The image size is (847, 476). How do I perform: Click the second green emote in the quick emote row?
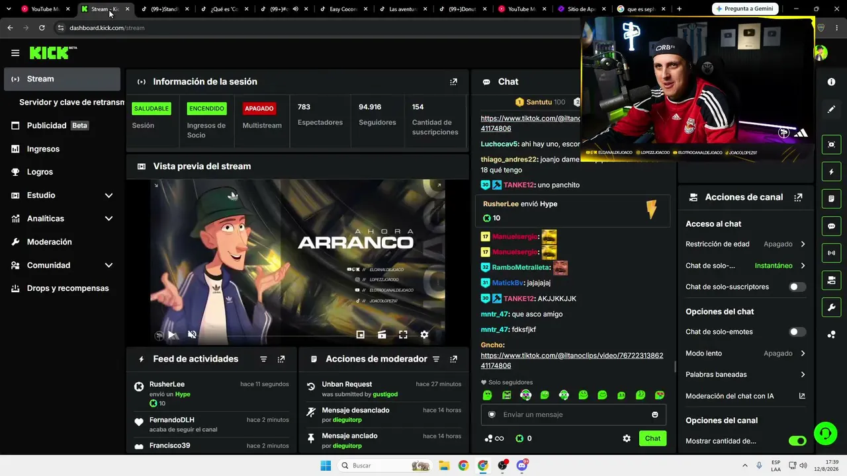pyautogui.click(x=506, y=395)
